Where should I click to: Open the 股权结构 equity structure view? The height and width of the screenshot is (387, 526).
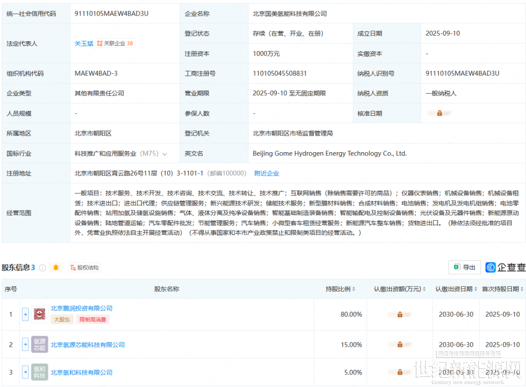pos(84,267)
